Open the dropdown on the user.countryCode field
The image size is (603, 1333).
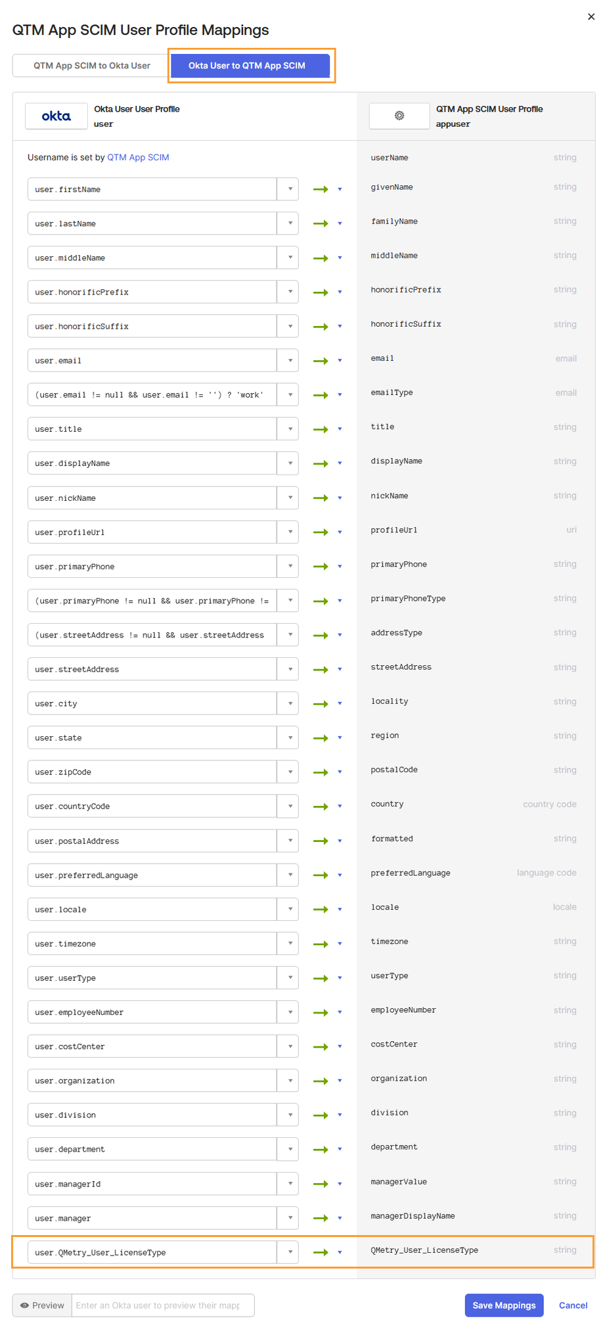[x=288, y=806]
